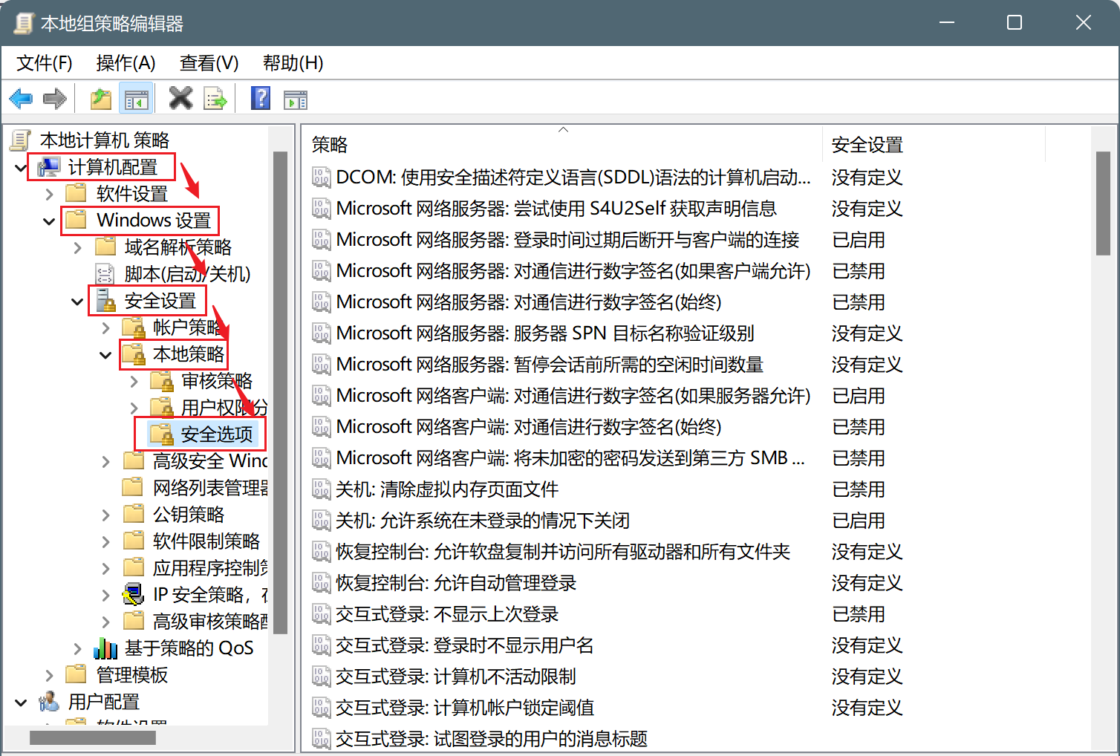Screen dimensions: 1120x756
Task: Click the 管理模板 folder icon
Action: tap(76, 674)
